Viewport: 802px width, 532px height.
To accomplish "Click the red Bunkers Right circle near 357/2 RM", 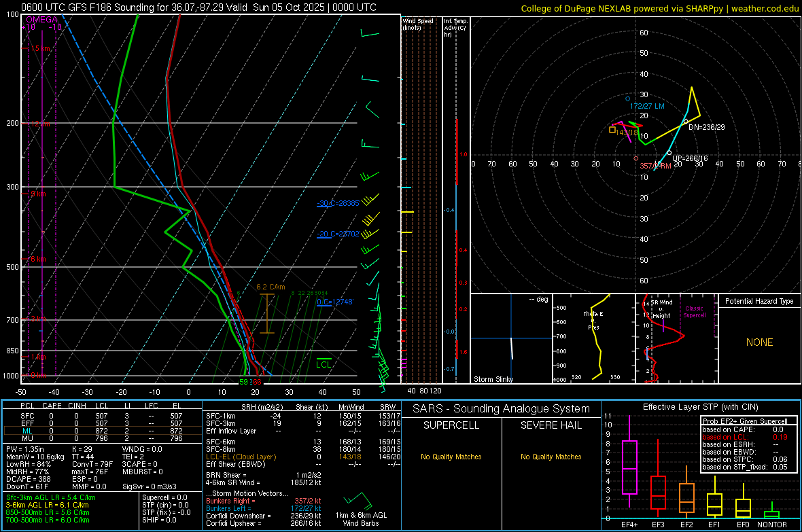I will 635,158.
